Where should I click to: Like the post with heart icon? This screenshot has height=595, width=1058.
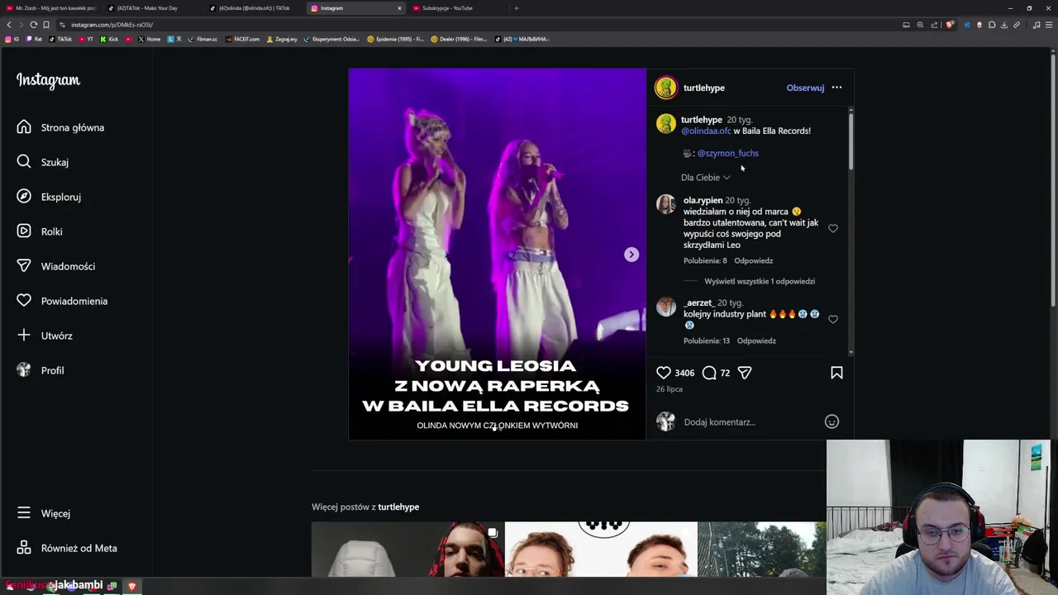pyautogui.click(x=664, y=373)
